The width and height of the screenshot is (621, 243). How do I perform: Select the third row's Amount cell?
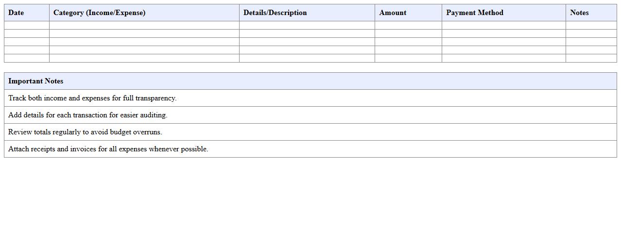(408, 42)
